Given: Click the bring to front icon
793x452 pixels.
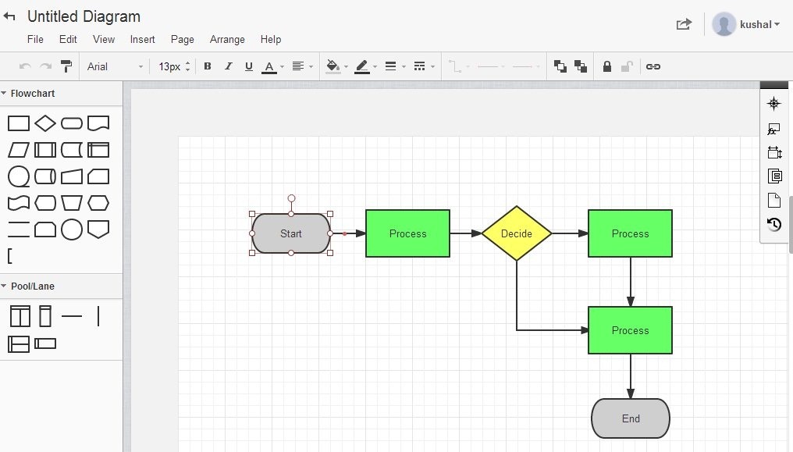Looking at the screenshot, I should [560, 66].
